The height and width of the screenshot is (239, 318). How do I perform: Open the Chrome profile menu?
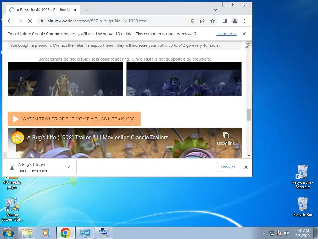coord(235,21)
